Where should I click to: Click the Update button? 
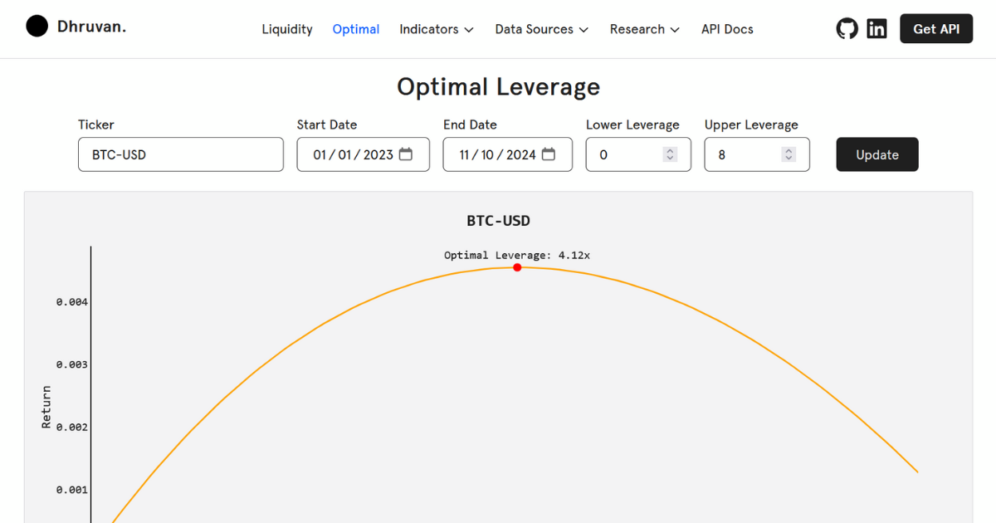(x=877, y=154)
